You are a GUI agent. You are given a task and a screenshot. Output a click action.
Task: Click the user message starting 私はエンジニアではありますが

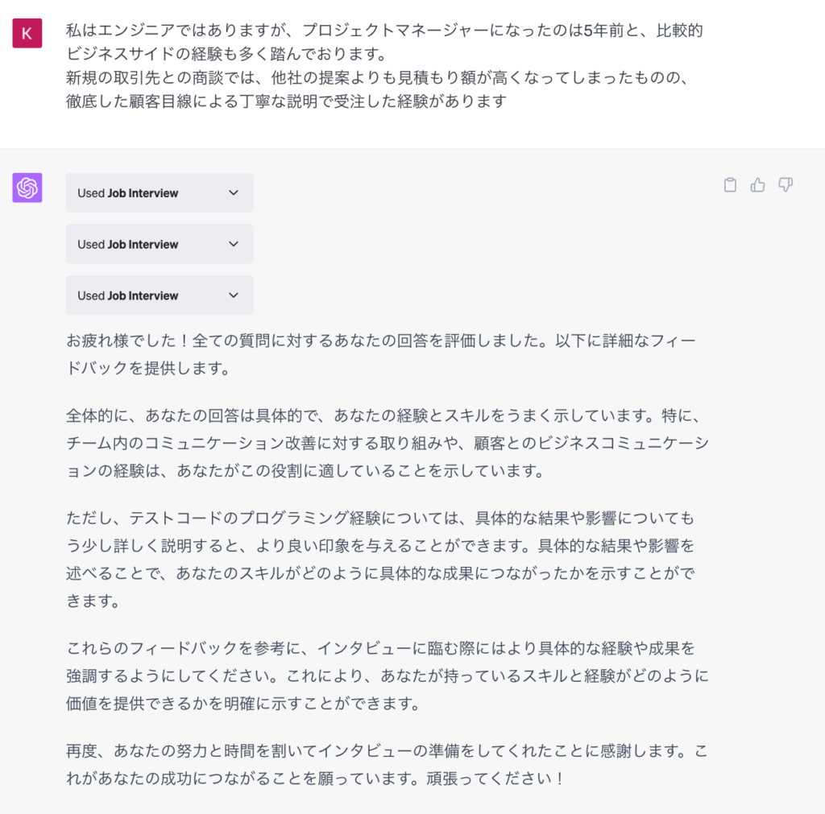tap(384, 66)
